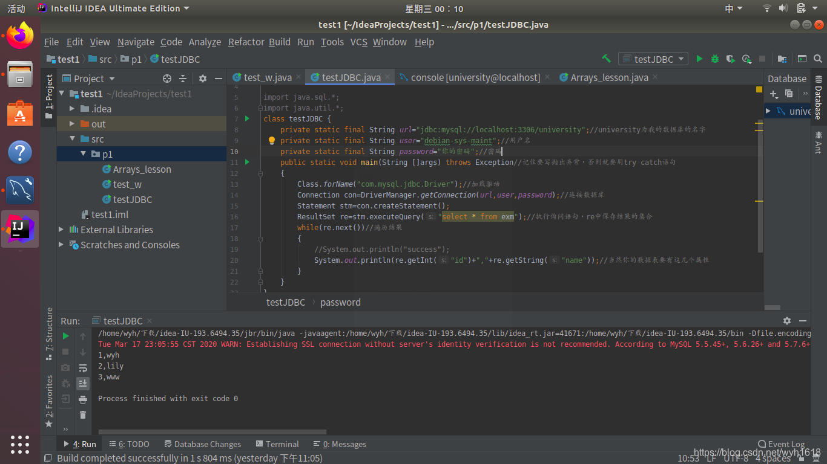The image size is (827, 464).
Task: Toggle the Scroll to End option
Action: pyautogui.click(x=83, y=383)
